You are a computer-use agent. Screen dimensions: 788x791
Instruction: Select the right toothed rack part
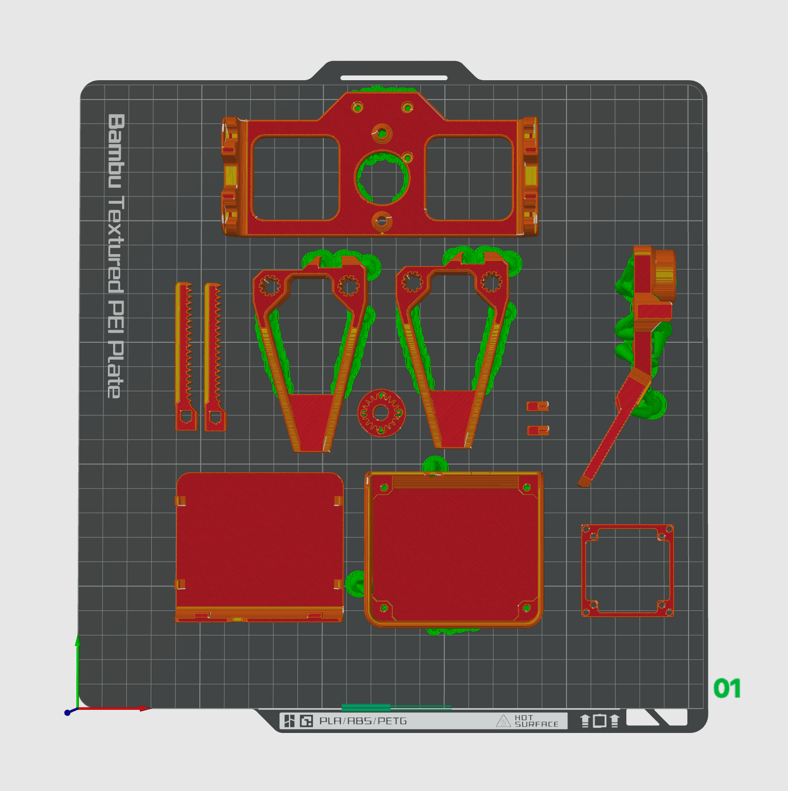[215, 357]
